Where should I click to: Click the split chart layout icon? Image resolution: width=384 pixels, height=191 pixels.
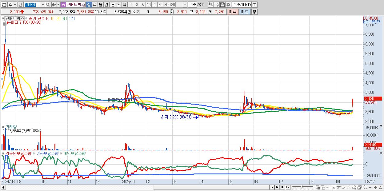[318, 187]
